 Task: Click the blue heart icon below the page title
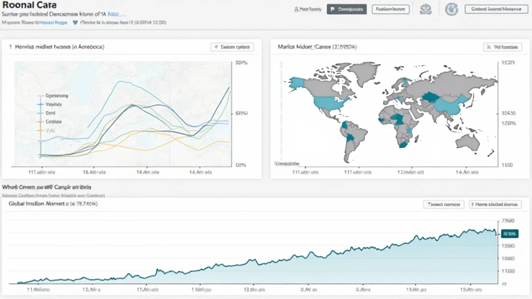(75, 23)
